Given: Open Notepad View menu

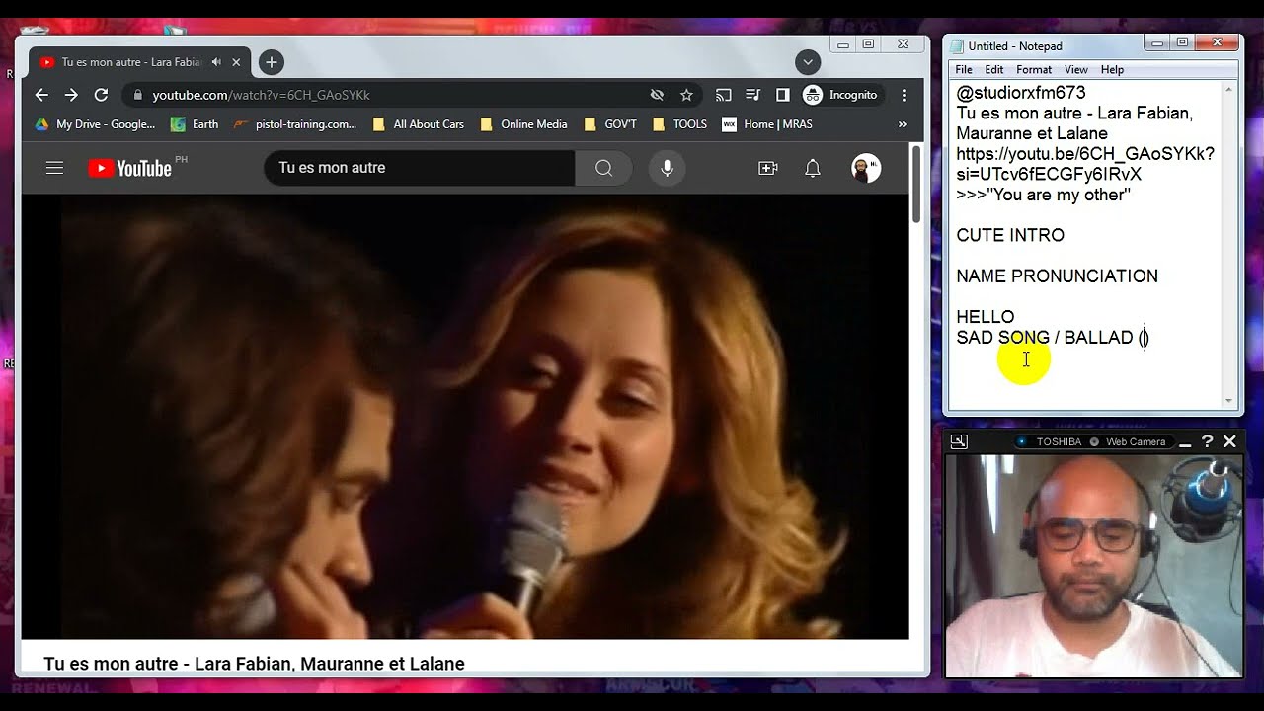Looking at the screenshot, I should pos(1076,70).
